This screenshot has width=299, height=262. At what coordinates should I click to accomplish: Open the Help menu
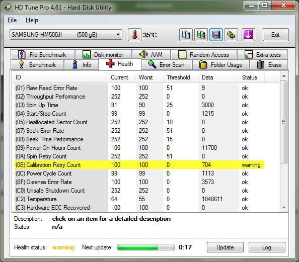point(32,20)
